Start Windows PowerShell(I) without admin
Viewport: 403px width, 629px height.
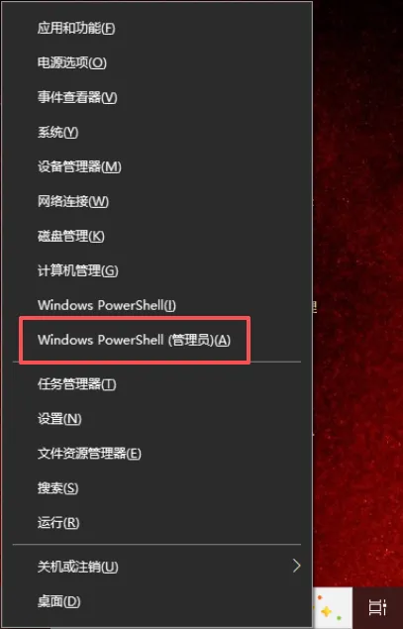tap(156, 305)
